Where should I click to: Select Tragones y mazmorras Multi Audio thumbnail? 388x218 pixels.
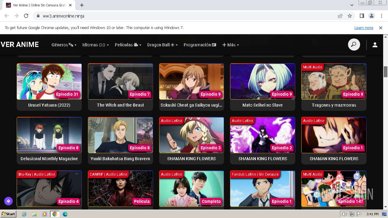point(334,81)
